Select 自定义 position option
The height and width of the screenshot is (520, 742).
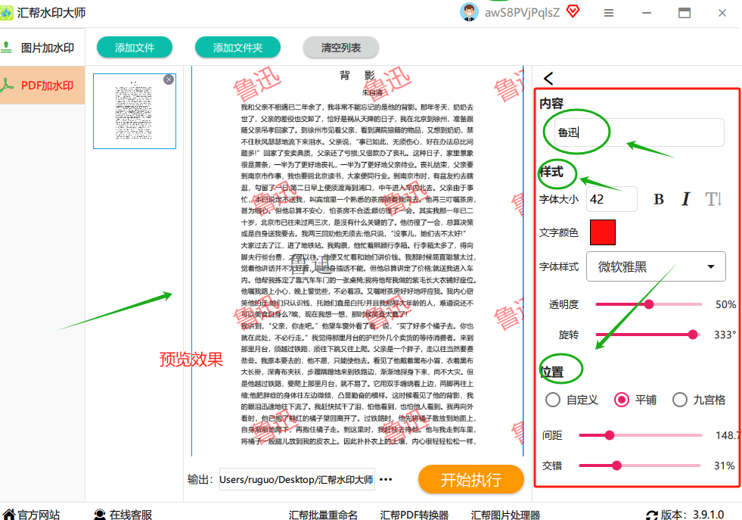click(x=572, y=400)
